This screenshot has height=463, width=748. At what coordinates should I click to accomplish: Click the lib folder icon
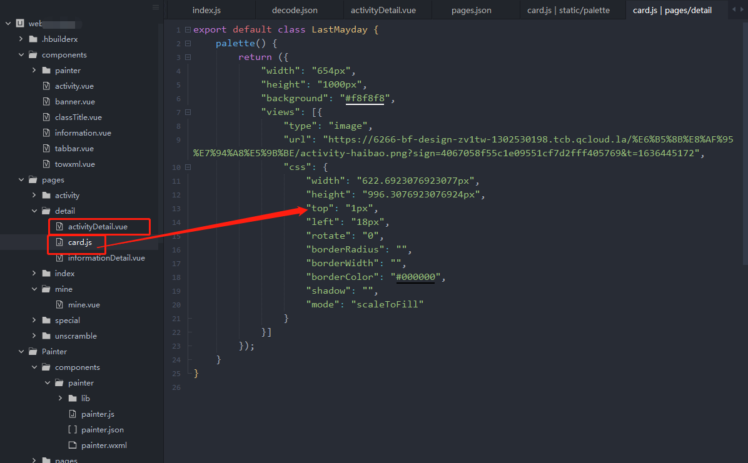73,398
